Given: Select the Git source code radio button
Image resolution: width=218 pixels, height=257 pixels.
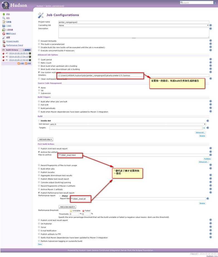Looking at the screenshot, I should click(x=39, y=90).
